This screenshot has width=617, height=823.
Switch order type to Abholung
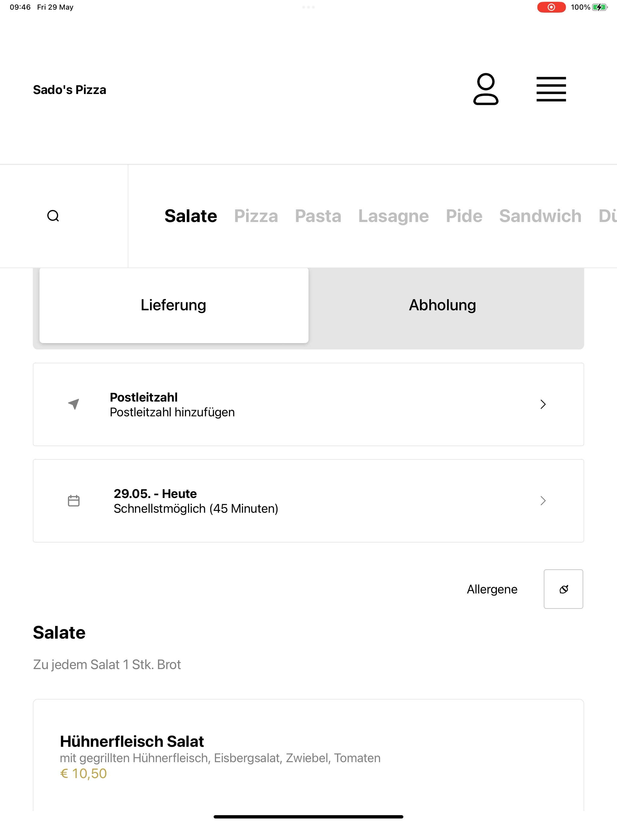coord(443,305)
